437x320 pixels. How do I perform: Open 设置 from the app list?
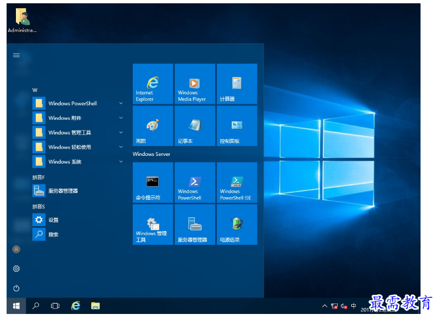click(x=79, y=220)
